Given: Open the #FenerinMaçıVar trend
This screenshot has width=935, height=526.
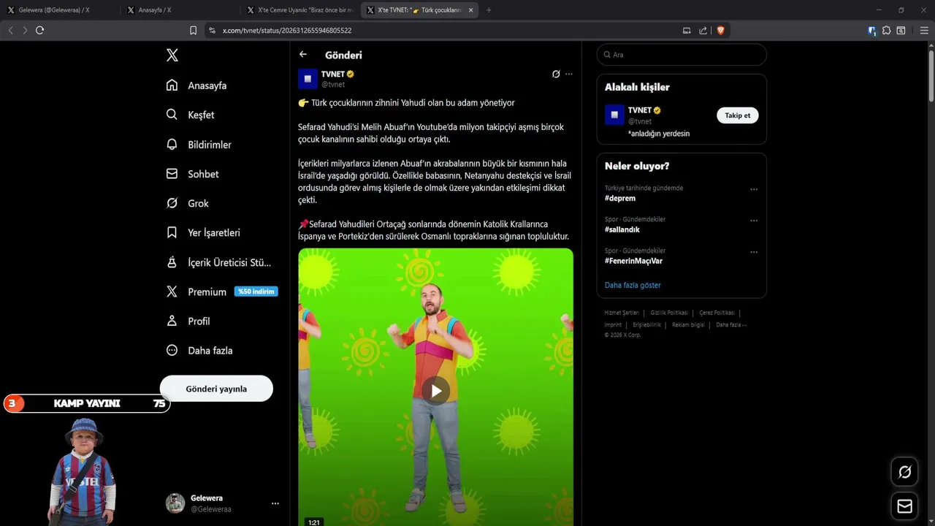Looking at the screenshot, I should tap(633, 261).
